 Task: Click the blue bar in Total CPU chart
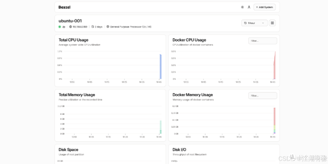point(161,67)
